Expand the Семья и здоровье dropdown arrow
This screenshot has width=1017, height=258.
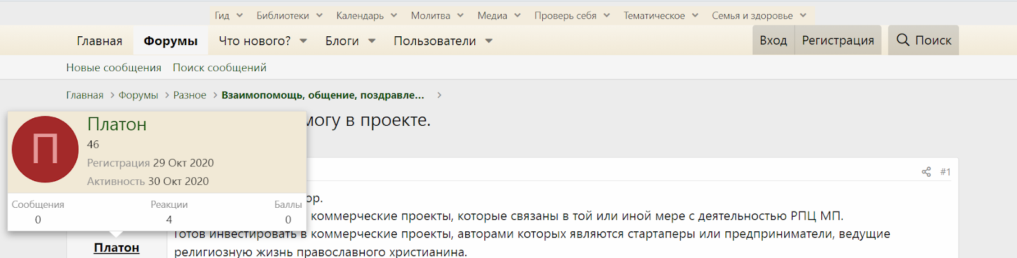point(803,15)
